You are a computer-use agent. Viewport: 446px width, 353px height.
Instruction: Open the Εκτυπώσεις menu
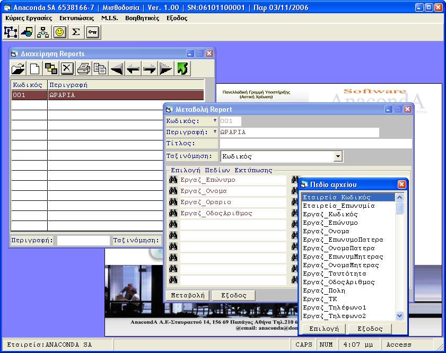pos(76,18)
